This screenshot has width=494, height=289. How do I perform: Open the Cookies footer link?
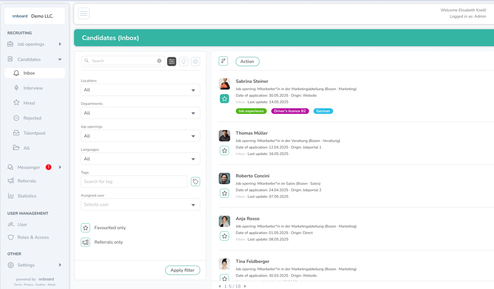click(x=40, y=285)
